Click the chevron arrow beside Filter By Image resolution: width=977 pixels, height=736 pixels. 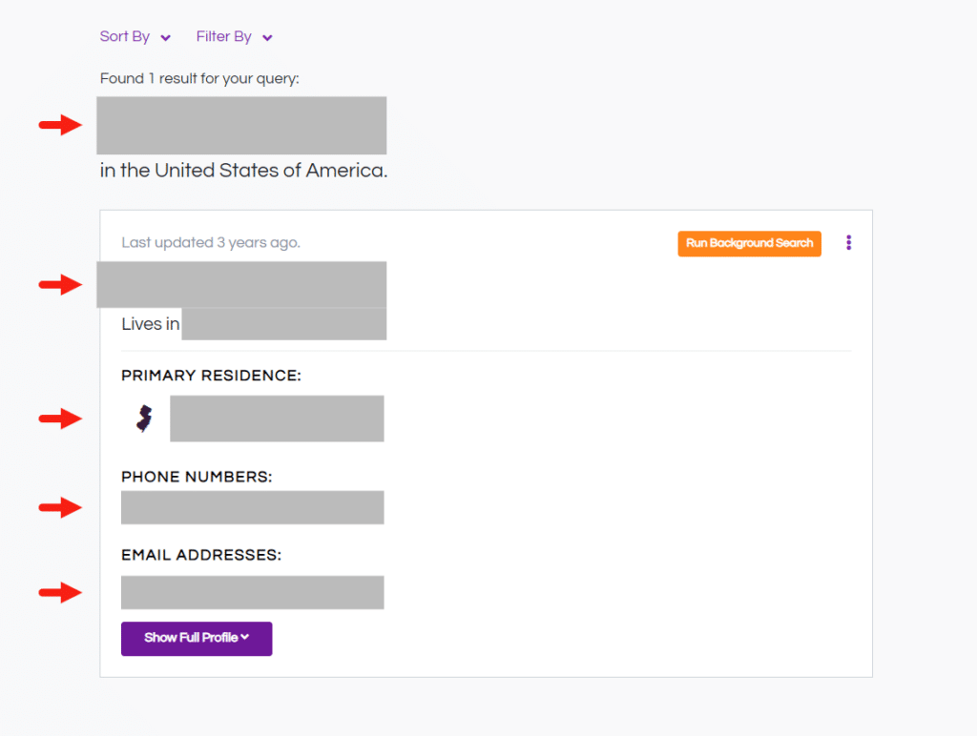pyautogui.click(x=267, y=38)
